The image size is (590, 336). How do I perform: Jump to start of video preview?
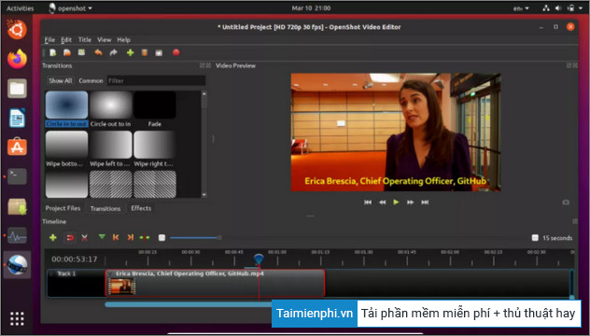(x=368, y=203)
